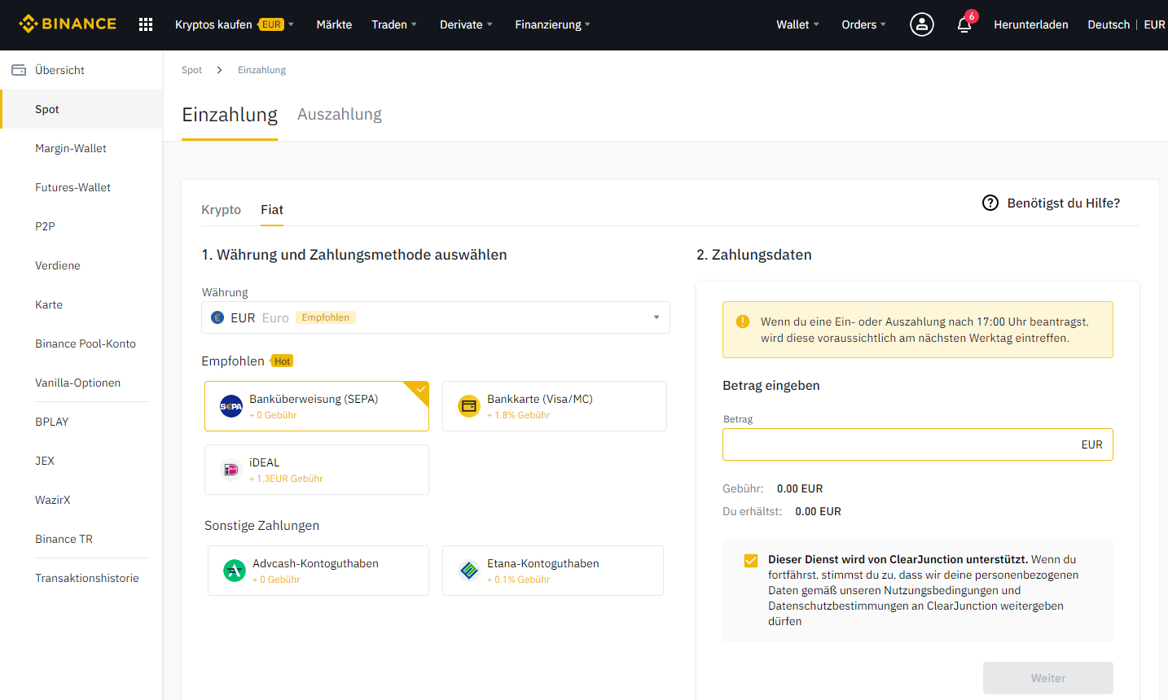Click the Etana logo icon
The image size is (1168, 700).
pyautogui.click(x=469, y=571)
